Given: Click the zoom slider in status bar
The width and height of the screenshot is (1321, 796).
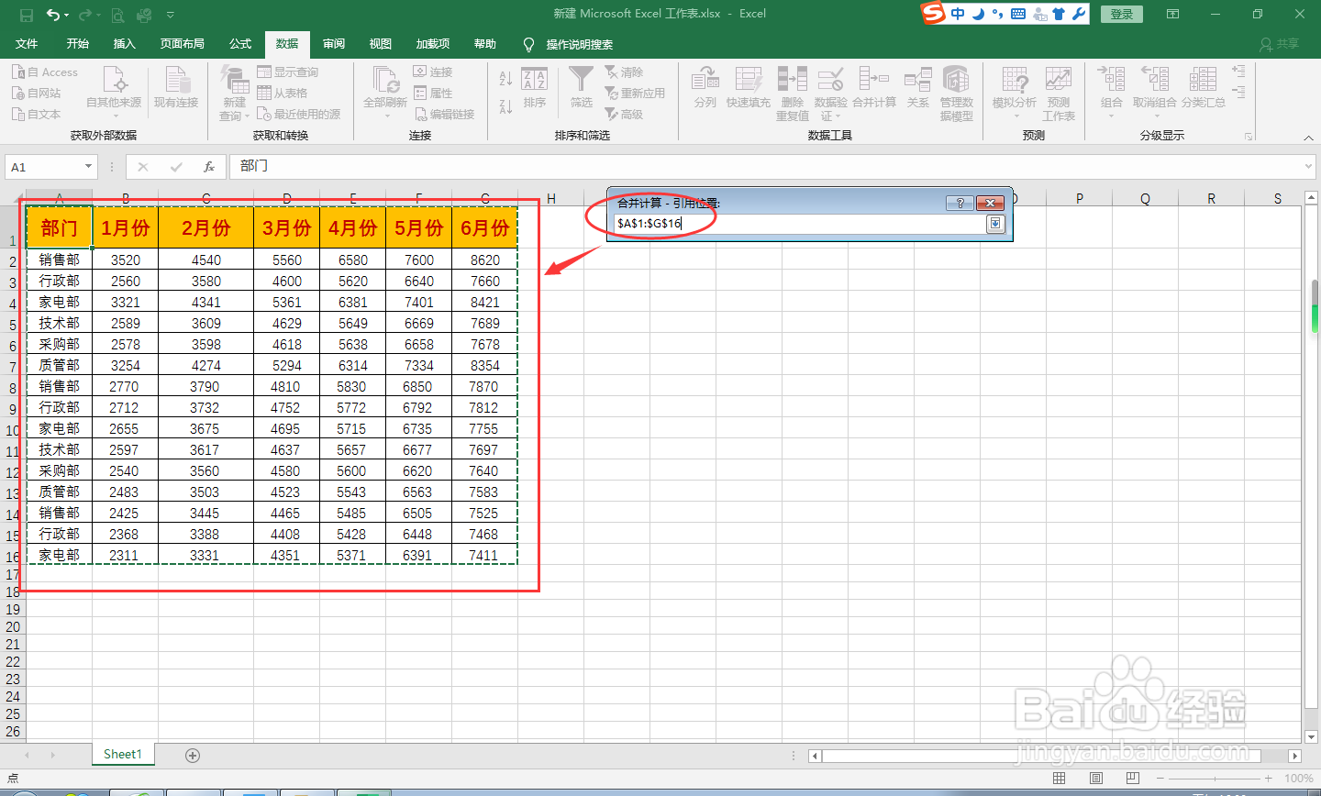Looking at the screenshot, I should pyautogui.click(x=1216, y=779).
